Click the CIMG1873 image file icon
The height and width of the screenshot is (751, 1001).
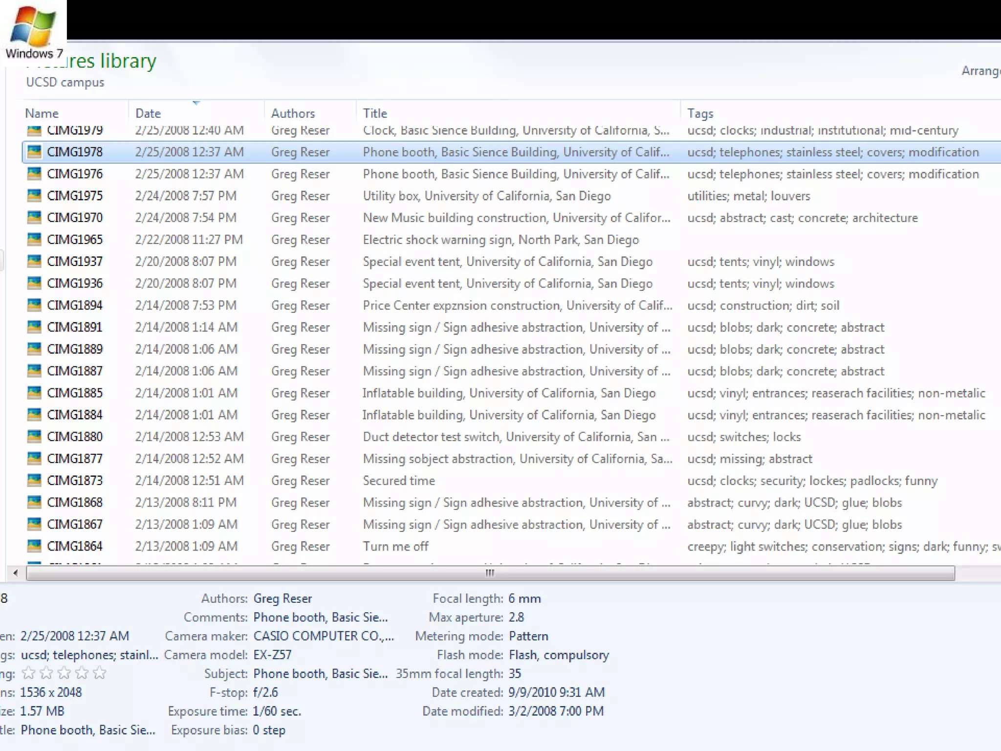pos(34,480)
